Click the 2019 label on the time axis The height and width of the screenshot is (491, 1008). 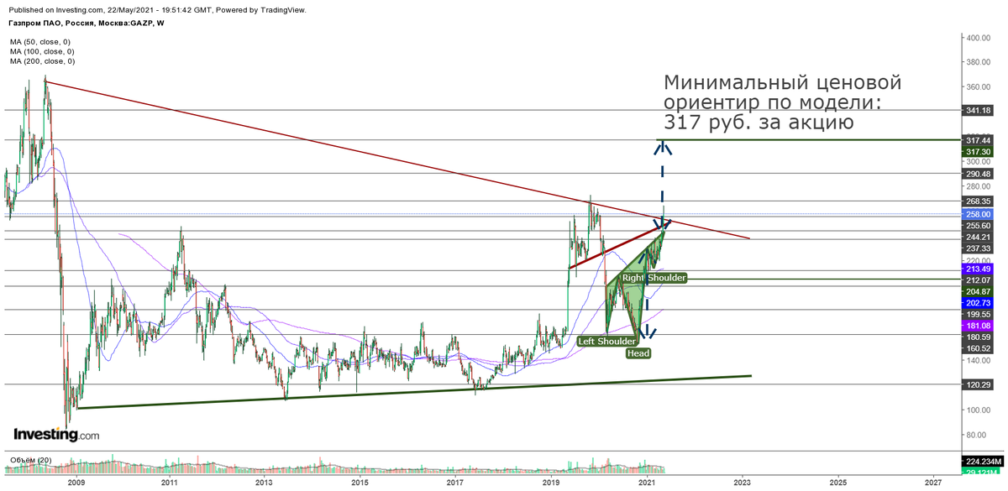[551, 483]
